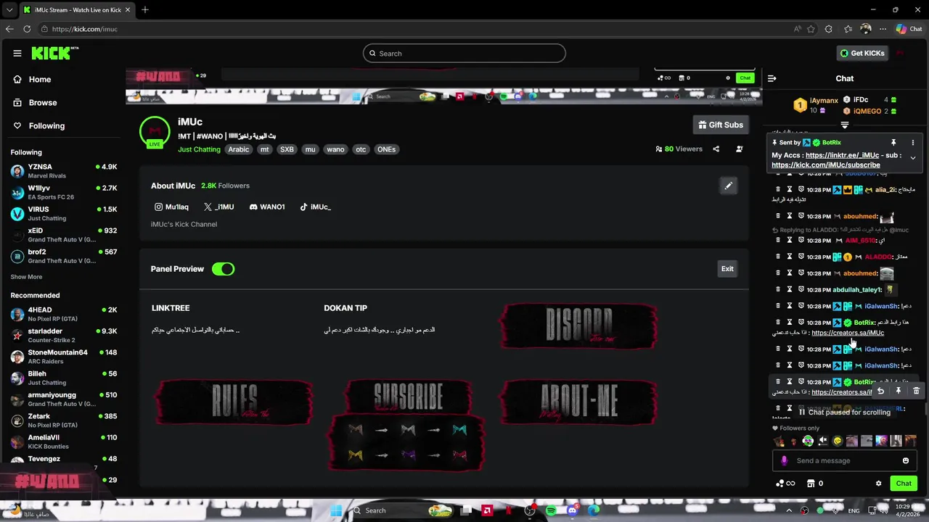Unpin the BotRix pinned message
Viewport: 929px width, 522px height.
point(893,143)
